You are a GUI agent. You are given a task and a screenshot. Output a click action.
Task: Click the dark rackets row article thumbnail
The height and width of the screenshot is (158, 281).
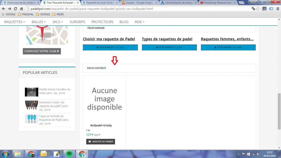coord(31,105)
